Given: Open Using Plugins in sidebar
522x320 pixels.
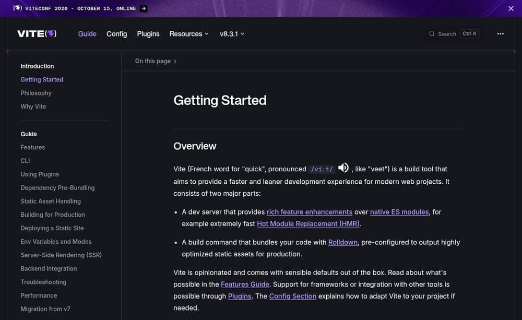Looking at the screenshot, I should pos(40,174).
